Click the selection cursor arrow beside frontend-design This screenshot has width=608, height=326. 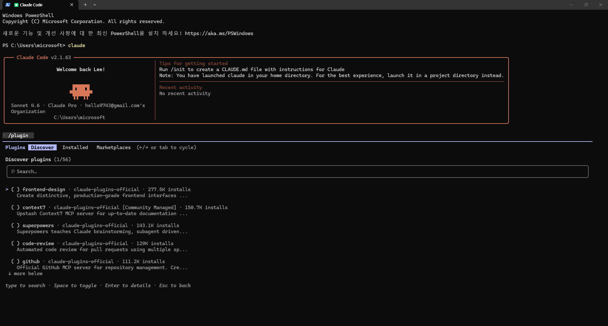(x=7, y=190)
